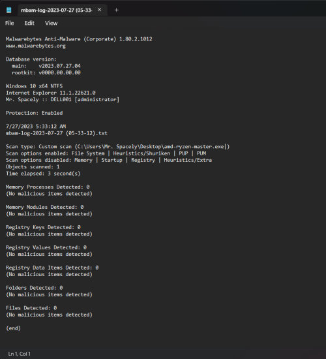Place cursor in www.malwarebytes.org line
Screen dimensions: 326x359
pyautogui.click(x=36, y=46)
